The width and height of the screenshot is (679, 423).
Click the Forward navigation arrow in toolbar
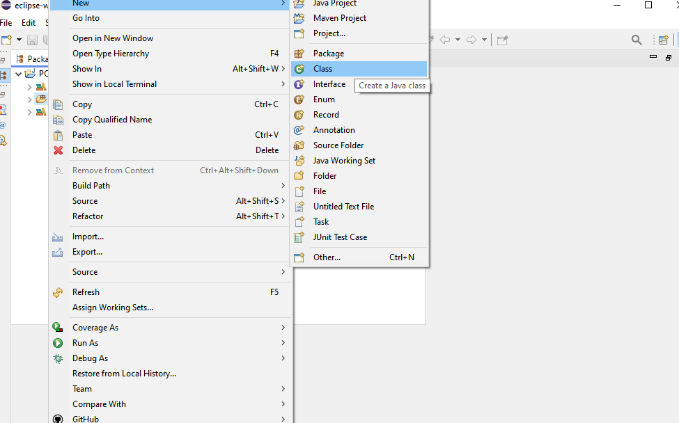click(x=471, y=40)
